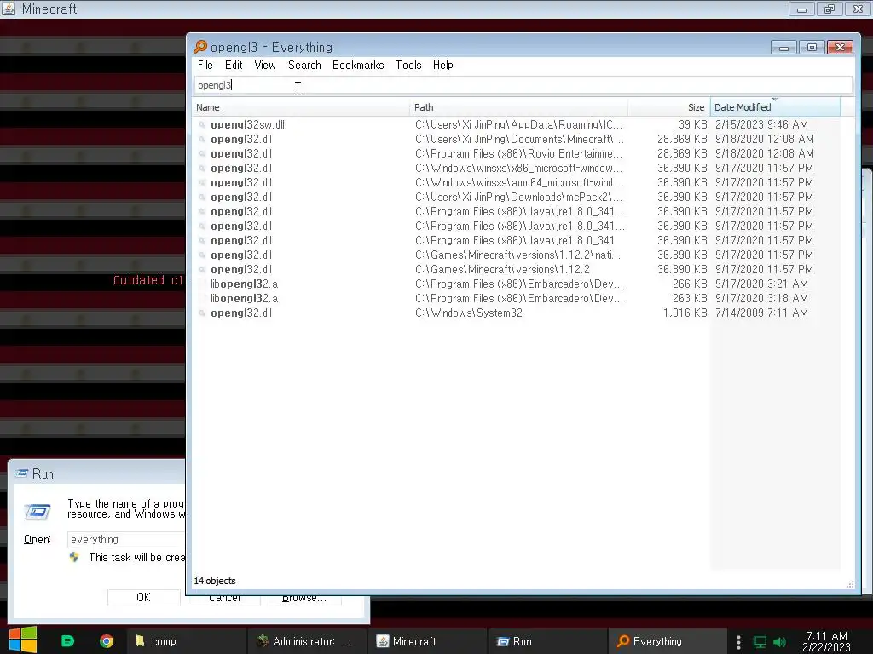Open the Tools menu in Everything
This screenshot has width=873, height=654.
point(408,65)
